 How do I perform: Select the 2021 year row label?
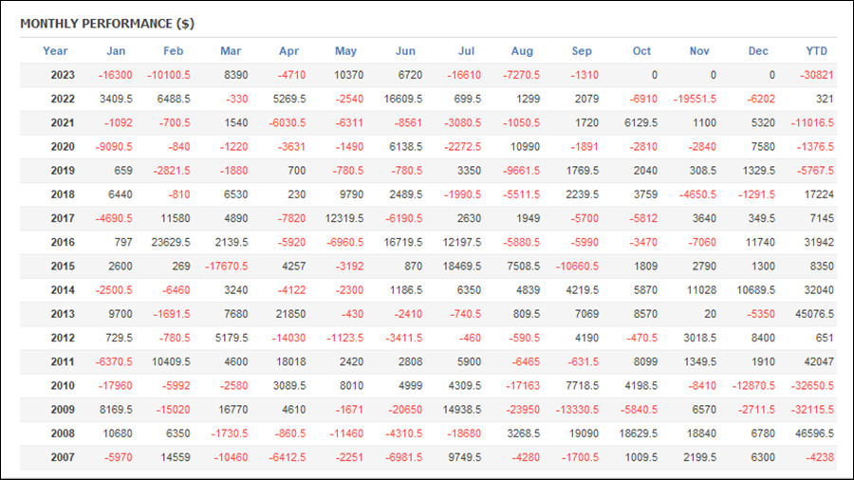tap(63, 123)
